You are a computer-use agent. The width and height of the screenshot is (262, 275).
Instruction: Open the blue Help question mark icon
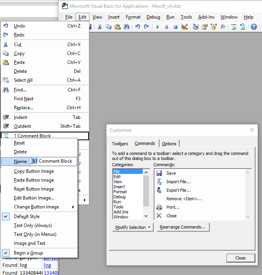click(x=254, y=27)
